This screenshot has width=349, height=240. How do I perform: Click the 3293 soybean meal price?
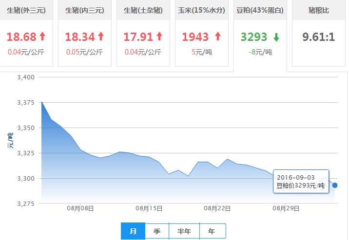coord(254,37)
